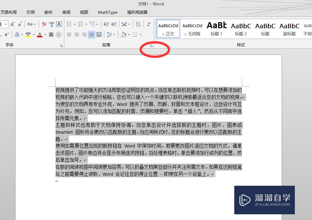This screenshot has width=312, height=220.
Task: Switch to the 审阅 ribbon tab
Action: [x=66, y=12]
